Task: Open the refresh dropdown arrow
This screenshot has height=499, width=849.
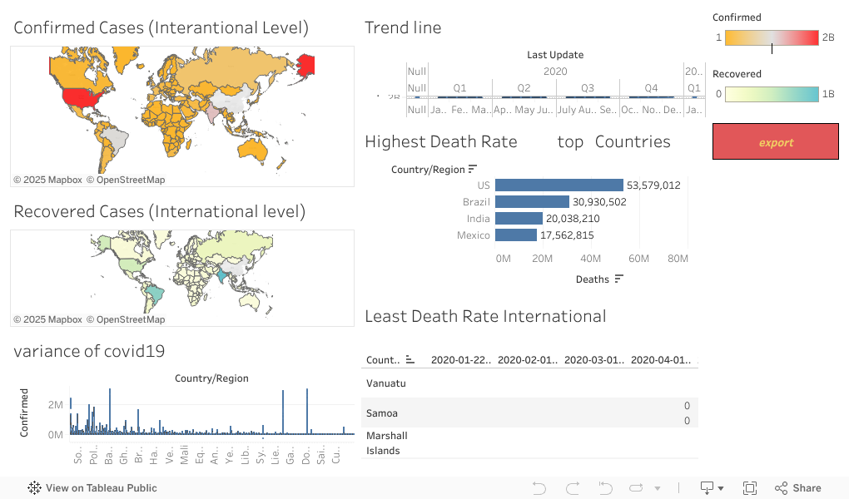Action: coord(658,488)
